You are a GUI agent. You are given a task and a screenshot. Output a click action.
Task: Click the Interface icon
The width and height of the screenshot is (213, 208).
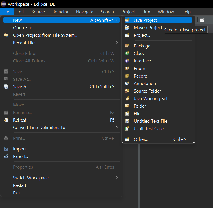(x=127, y=61)
